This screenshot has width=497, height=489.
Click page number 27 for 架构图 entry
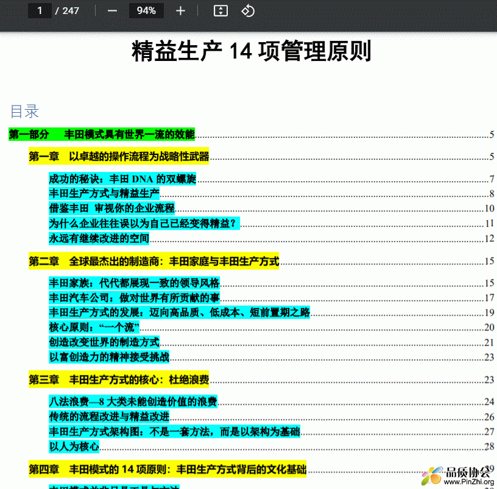point(490,431)
